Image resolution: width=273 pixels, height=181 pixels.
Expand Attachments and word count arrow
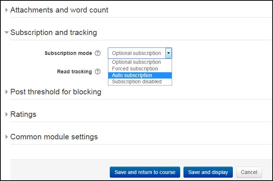(x=6, y=10)
